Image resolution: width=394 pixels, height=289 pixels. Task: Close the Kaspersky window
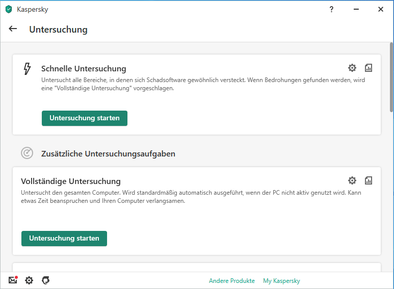(381, 9)
